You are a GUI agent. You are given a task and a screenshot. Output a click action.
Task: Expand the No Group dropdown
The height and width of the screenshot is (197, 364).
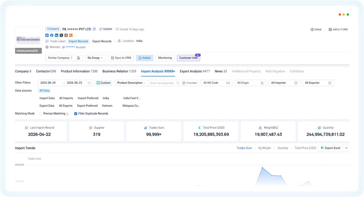tap(96, 58)
